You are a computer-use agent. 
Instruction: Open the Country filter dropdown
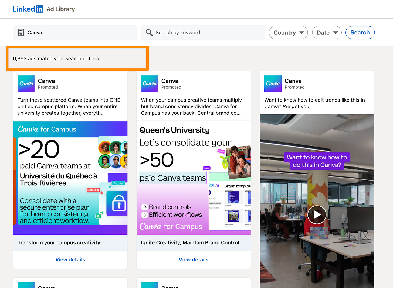click(x=288, y=33)
